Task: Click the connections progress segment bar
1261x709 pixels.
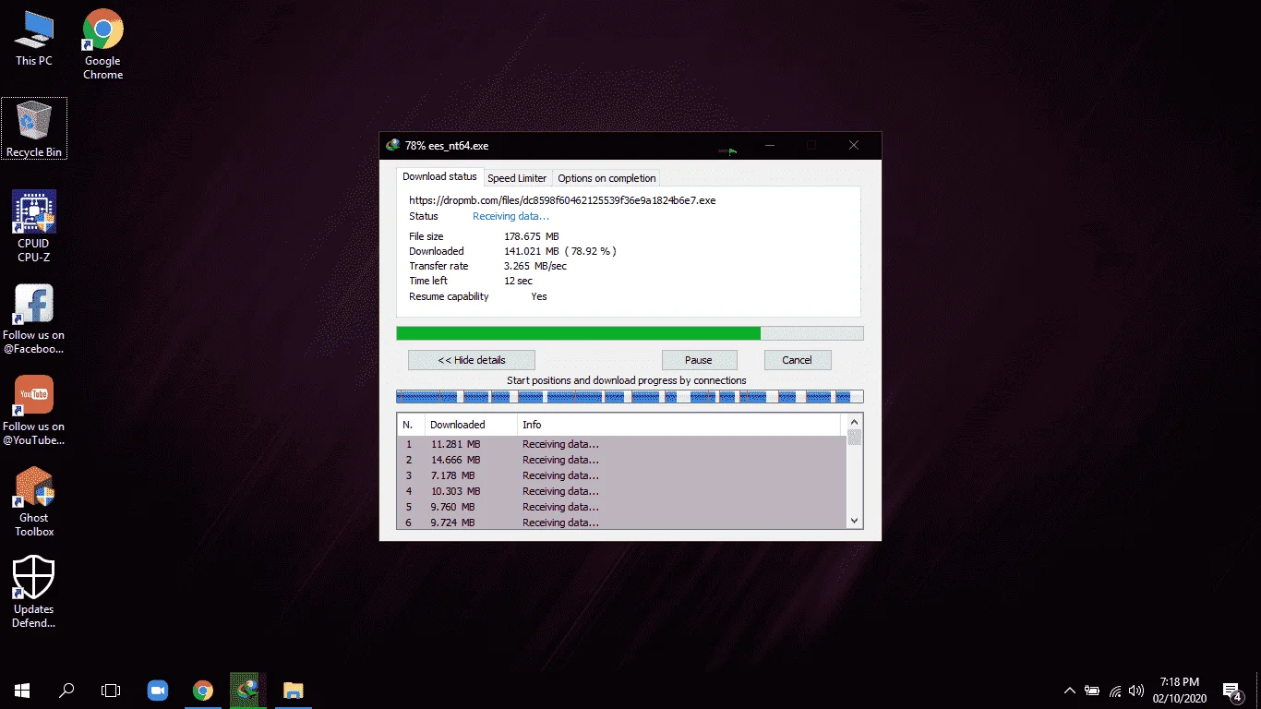Action: [x=630, y=396]
